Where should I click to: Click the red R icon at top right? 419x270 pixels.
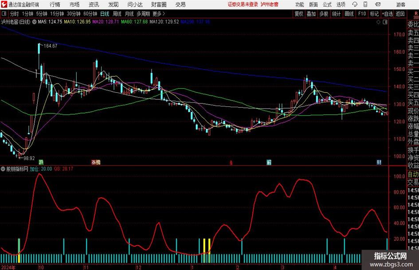click(x=416, y=13)
